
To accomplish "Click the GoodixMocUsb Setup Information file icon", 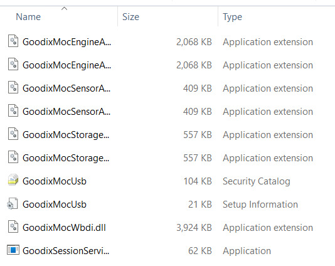I will [13, 204].
